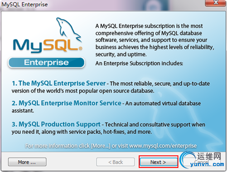This screenshot has height=172, width=227.
Task: Close the MySQL Enterprise dialog window
Action: (216, 3)
